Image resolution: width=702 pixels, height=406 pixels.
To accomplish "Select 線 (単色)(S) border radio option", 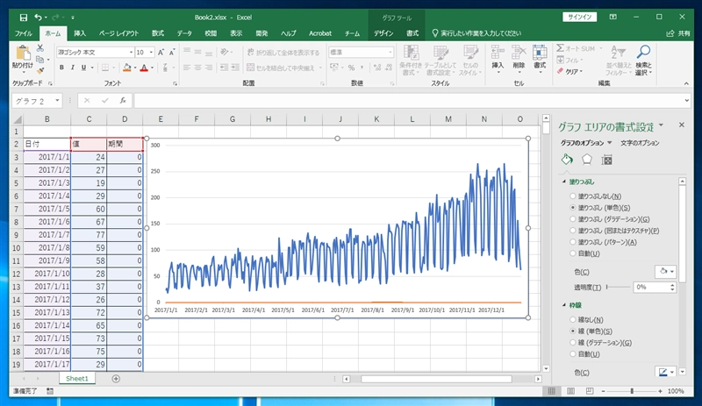I will coord(573,331).
